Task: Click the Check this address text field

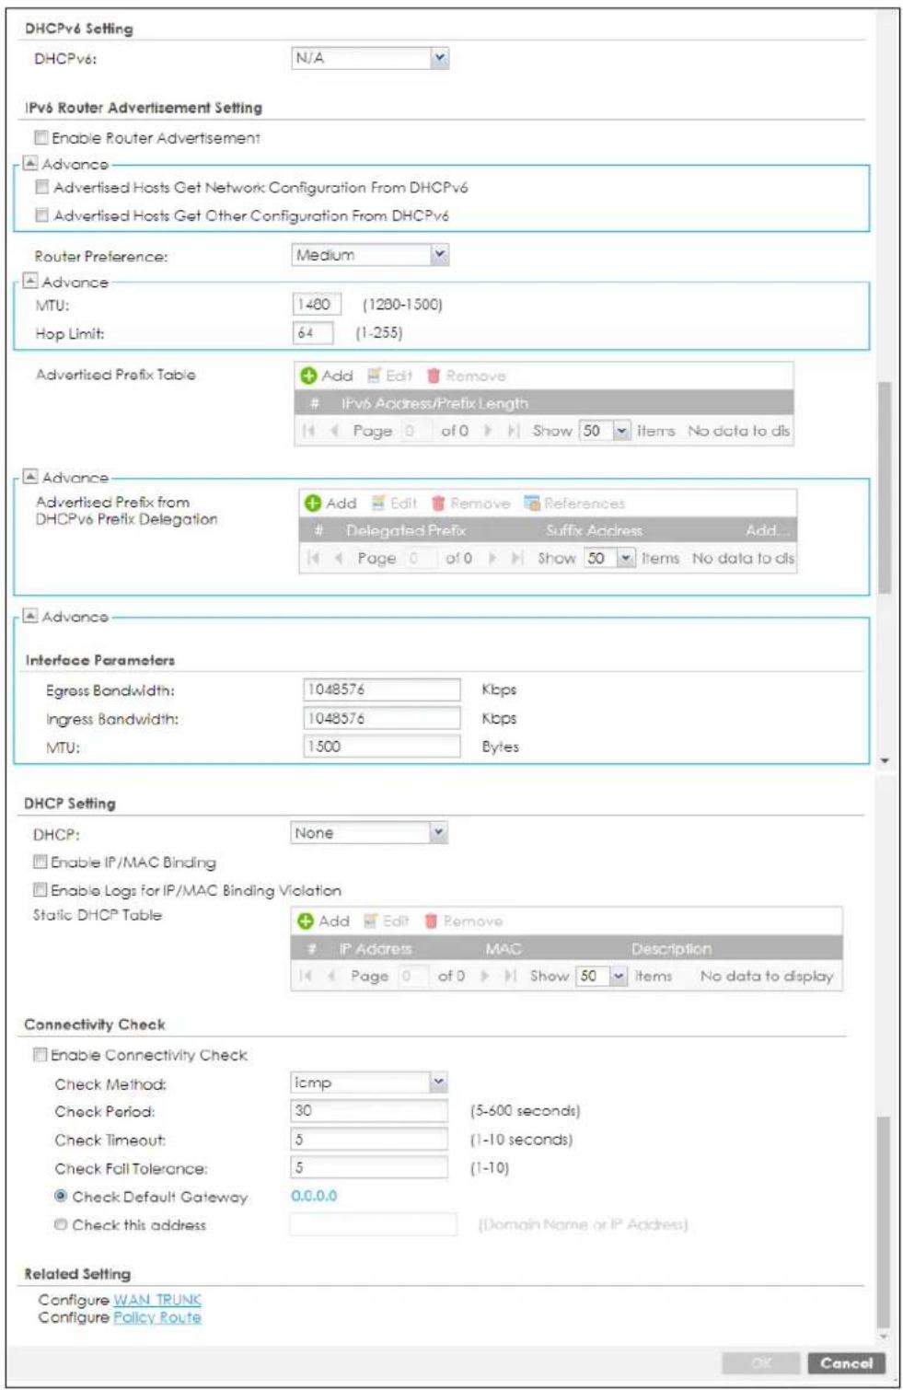Action: (374, 1224)
